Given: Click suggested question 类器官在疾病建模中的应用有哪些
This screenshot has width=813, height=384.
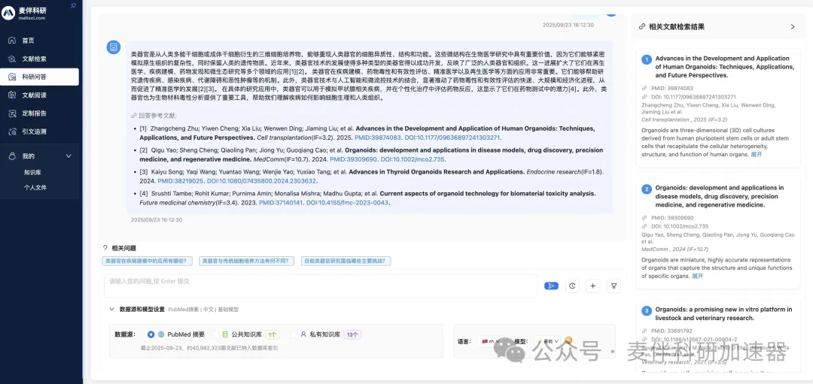Looking at the screenshot, I should (148, 262).
